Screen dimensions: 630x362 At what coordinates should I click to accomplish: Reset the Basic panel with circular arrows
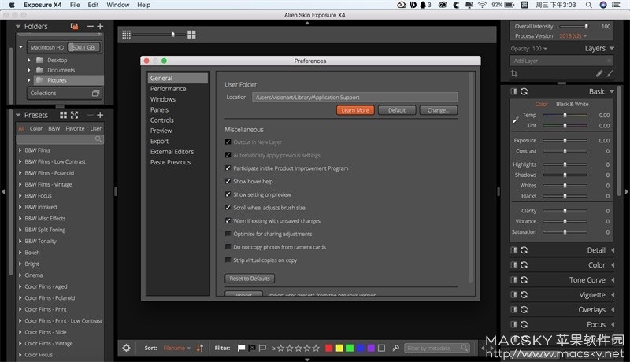point(524,91)
